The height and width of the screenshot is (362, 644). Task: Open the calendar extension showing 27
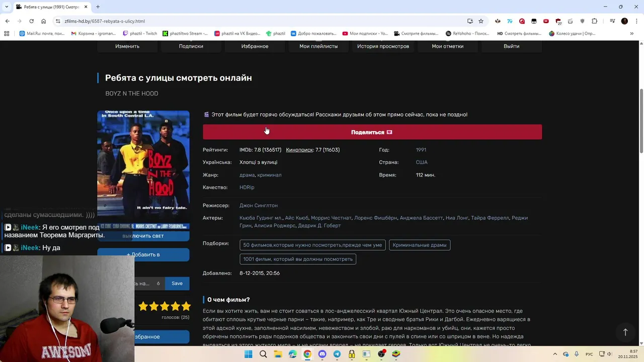click(x=558, y=22)
